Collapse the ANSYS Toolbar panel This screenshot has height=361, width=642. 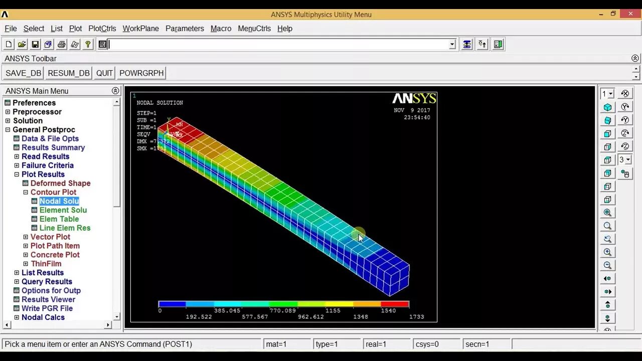point(635,59)
